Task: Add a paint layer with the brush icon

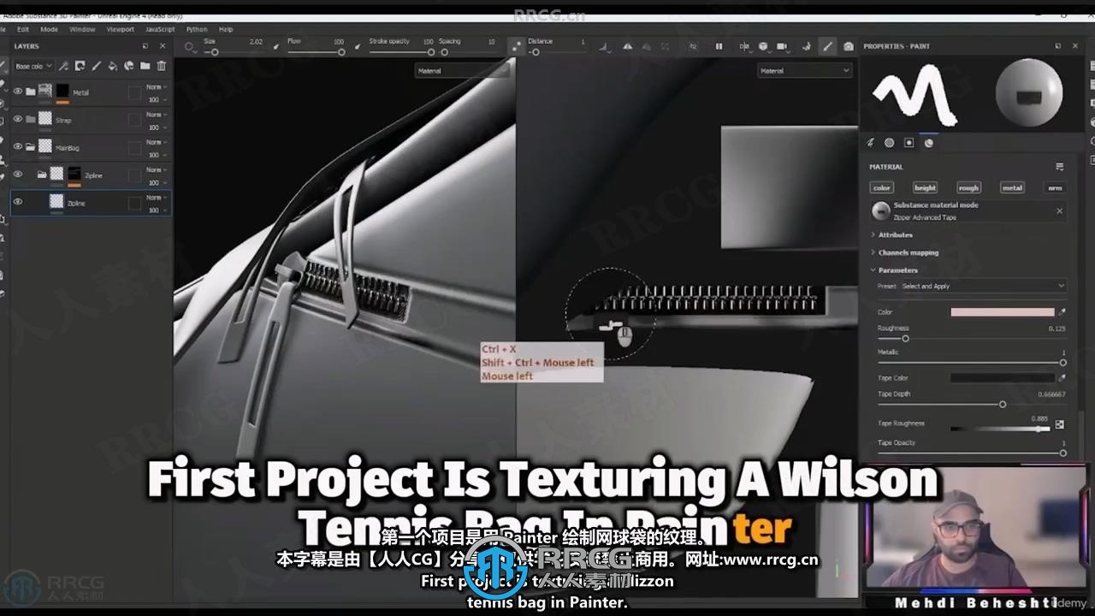Action: (96, 66)
